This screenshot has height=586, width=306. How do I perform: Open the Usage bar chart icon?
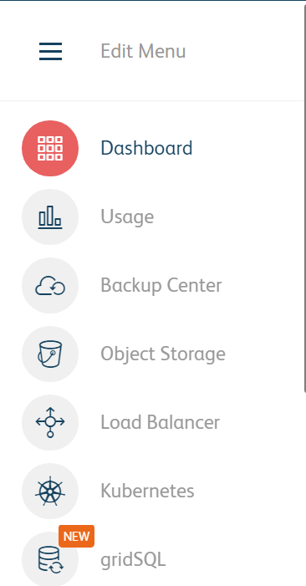point(50,217)
